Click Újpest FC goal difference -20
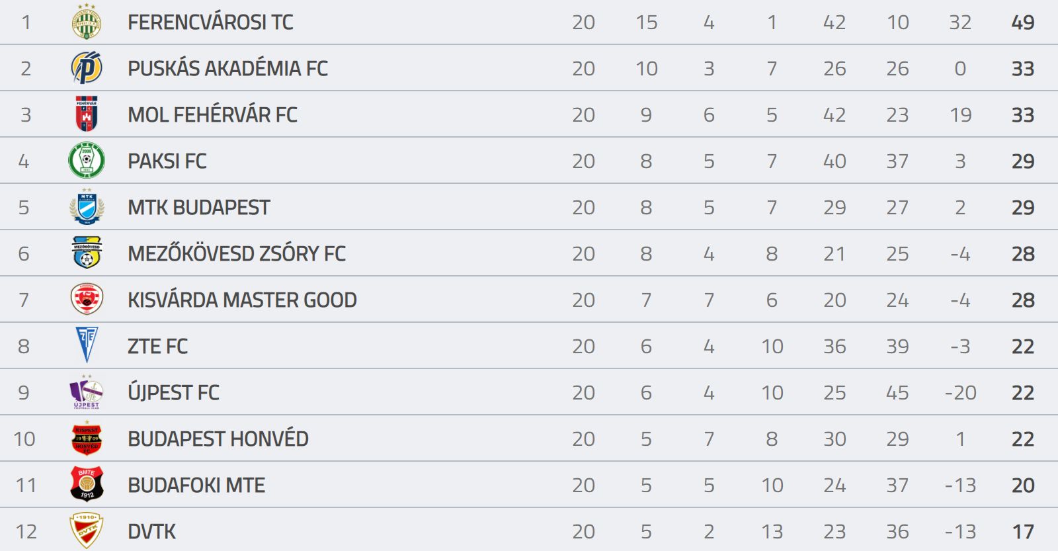Screen dimensions: 1058x551 click(x=960, y=392)
